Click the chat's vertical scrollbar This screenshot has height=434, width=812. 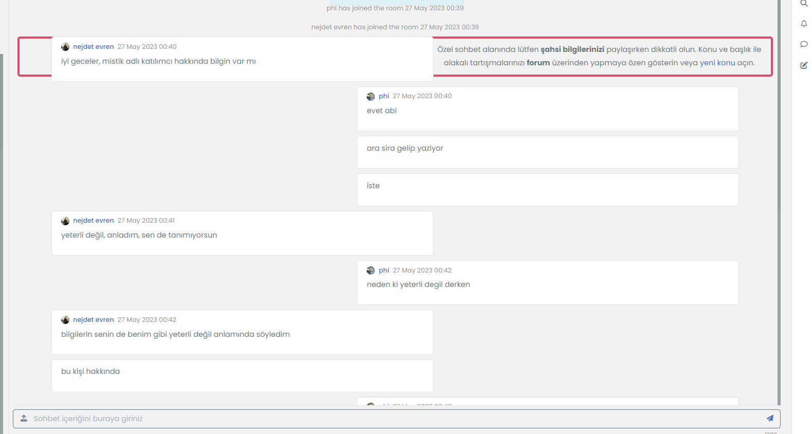779,206
